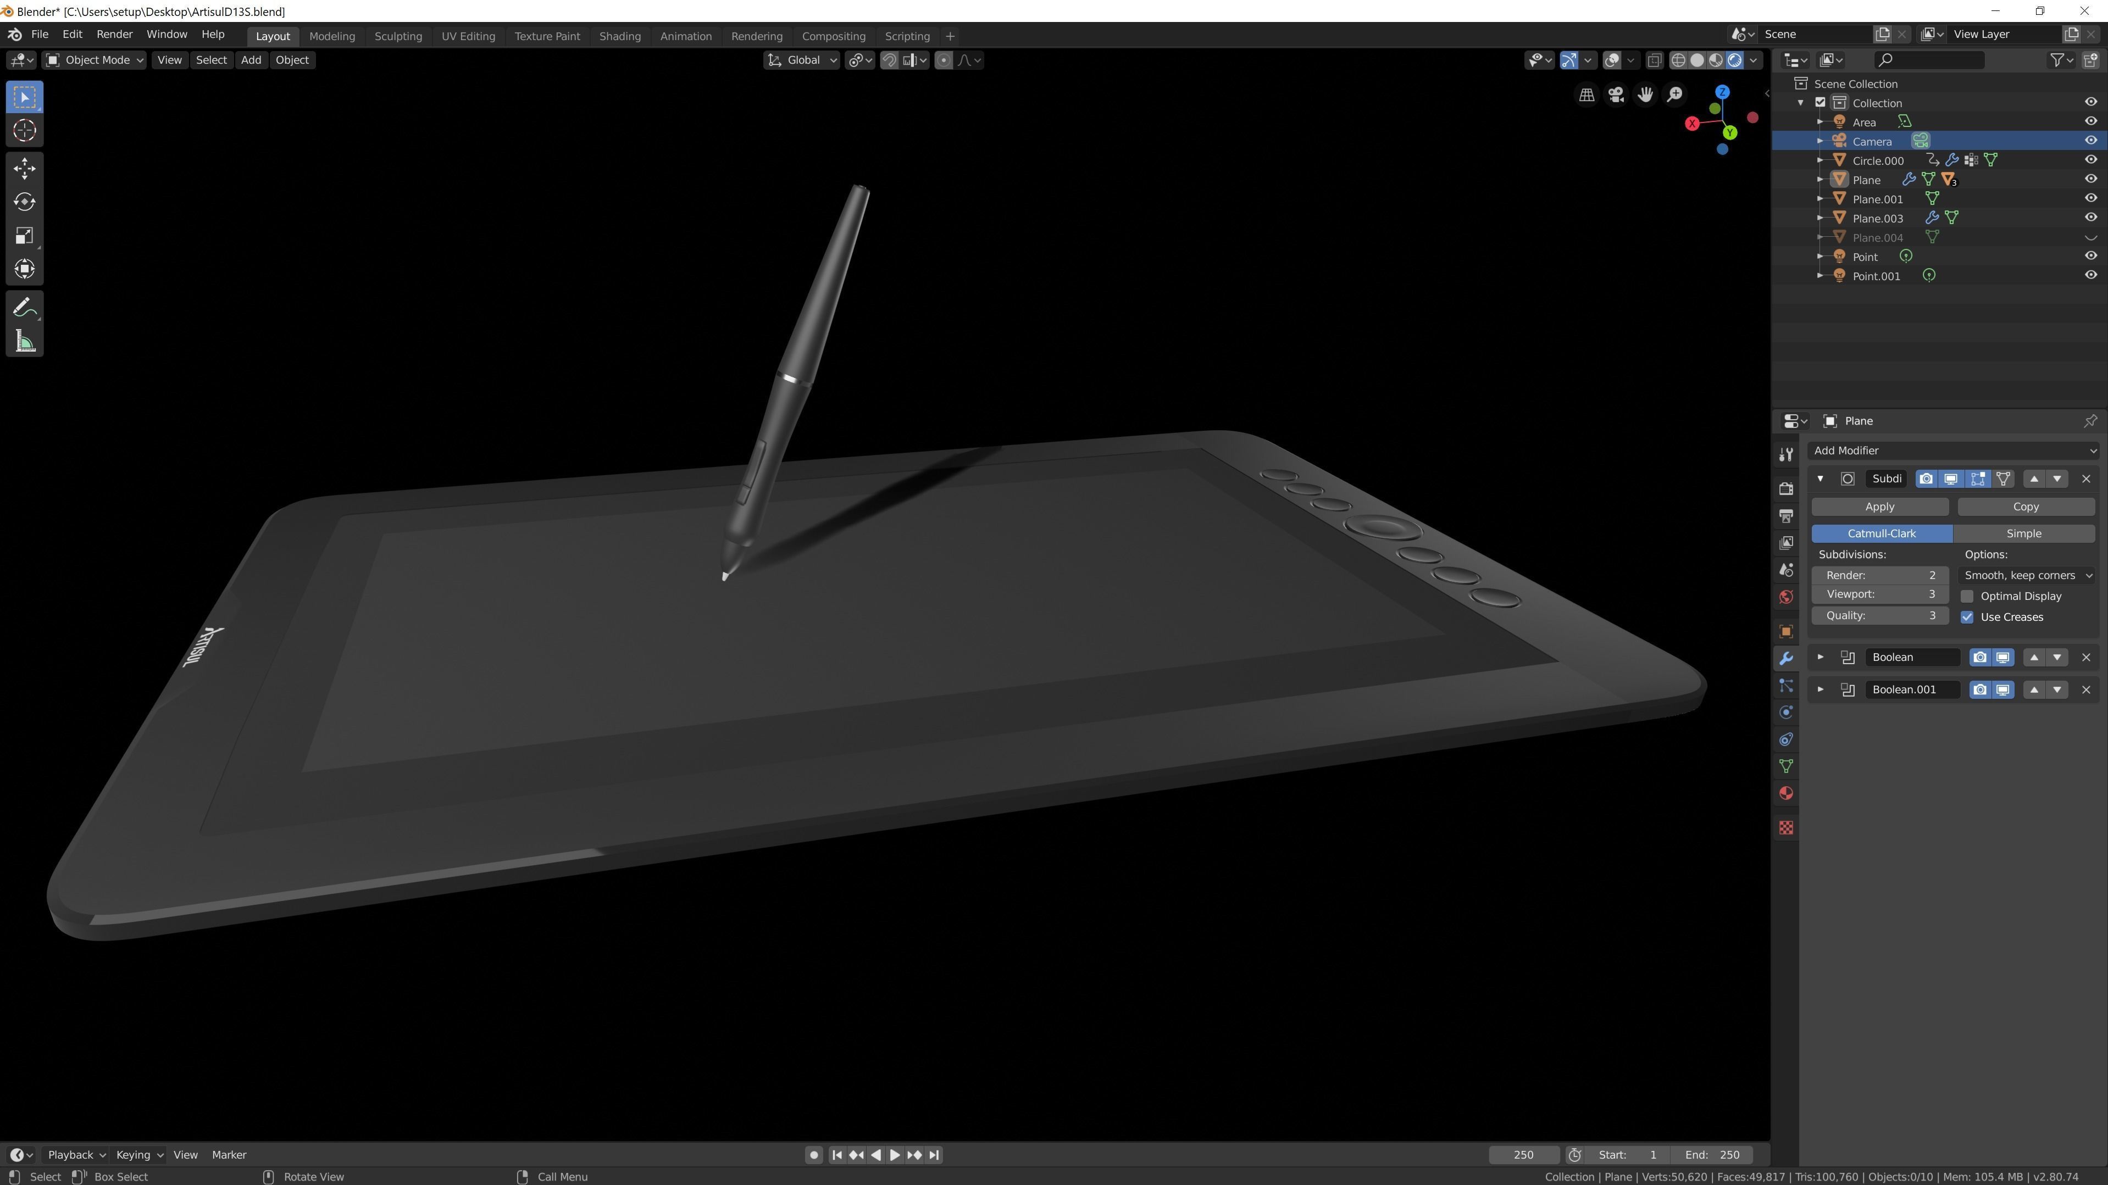Image resolution: width=2108 pixels, height=1185 pixels.
Task: Click the pan view hand icon
Action: [1646, 95]
